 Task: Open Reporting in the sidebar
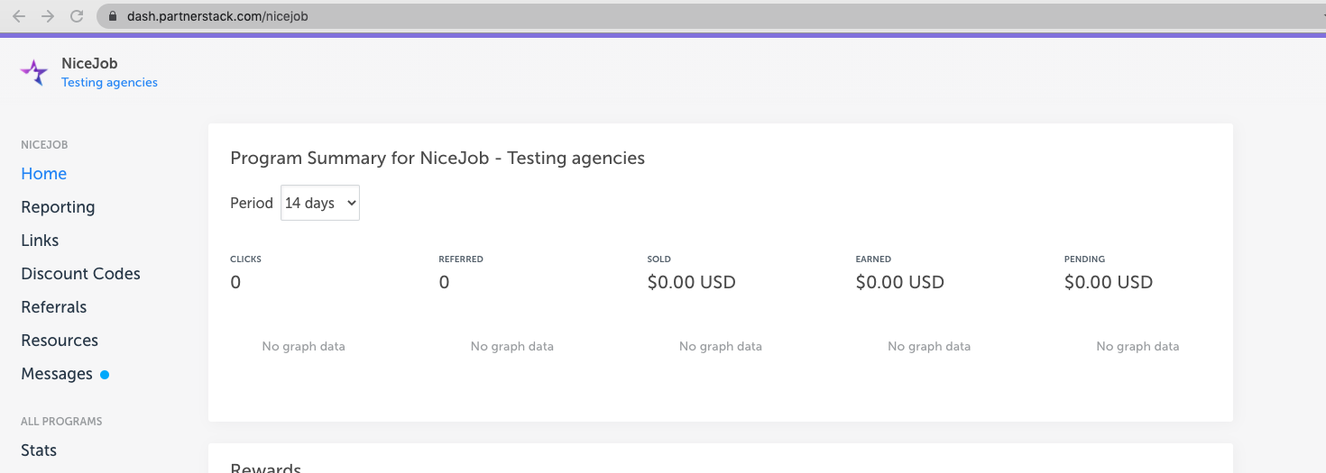coord(58,207)
